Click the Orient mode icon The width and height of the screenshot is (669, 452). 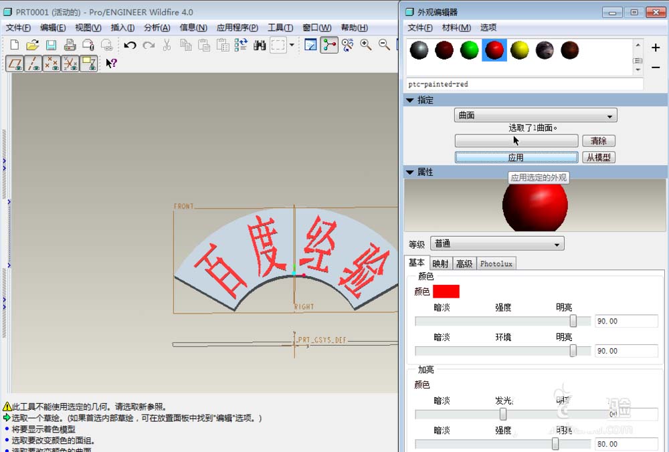point(347,45)
